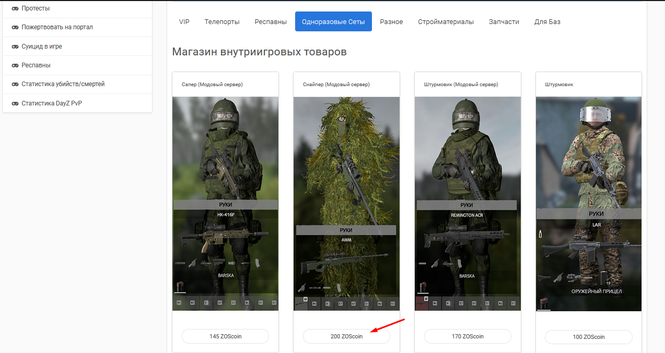The image size is (665, 353).
Task: Select the Для Баз tab
Action: point(547,21)
